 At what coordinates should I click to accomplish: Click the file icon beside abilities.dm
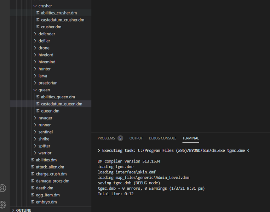(33, 160)
